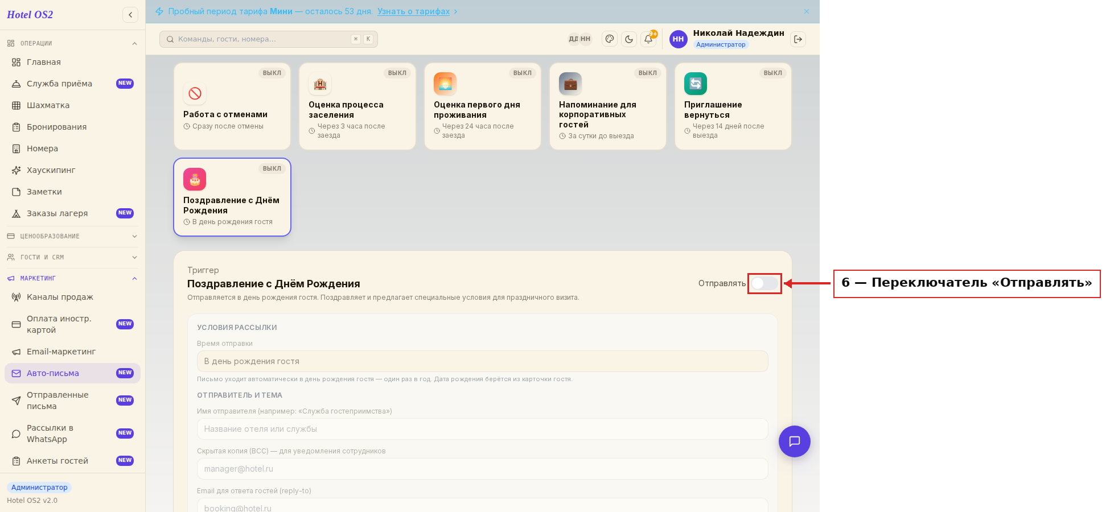This screenshot has width=1114, height=512.
Task: Click the logout icon next to profile
Action: coord(798,39)
